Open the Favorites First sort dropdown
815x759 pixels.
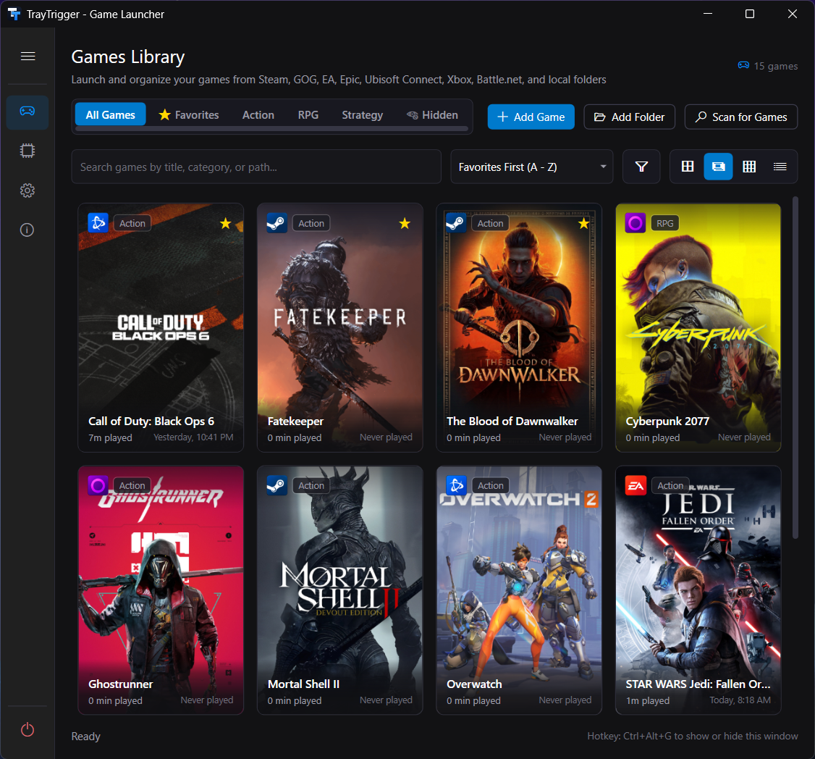[532, 167]
